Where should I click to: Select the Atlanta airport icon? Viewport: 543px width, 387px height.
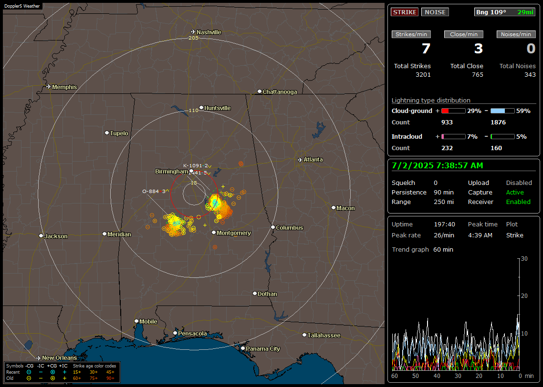[300, 160]
